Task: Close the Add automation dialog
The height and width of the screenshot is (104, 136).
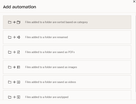Action: [134, 2]
